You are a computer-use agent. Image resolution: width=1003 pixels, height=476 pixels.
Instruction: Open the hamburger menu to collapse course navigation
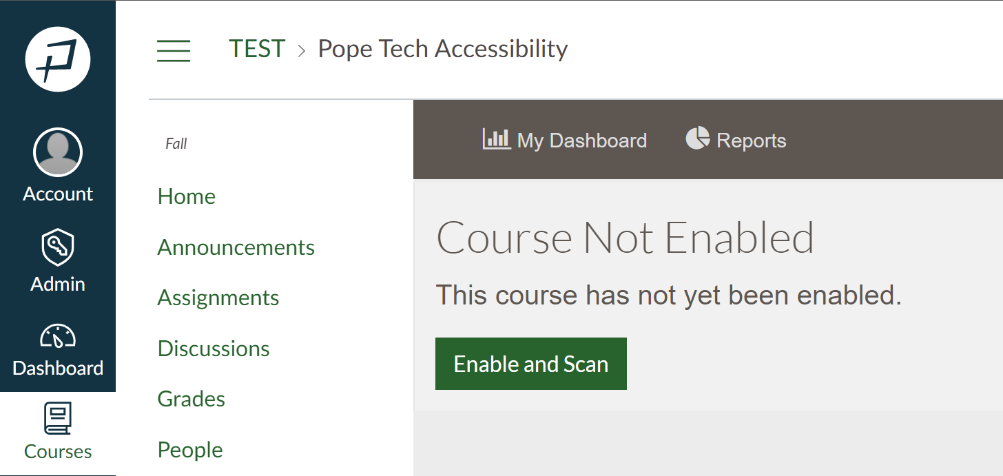[x=174, y=51]
